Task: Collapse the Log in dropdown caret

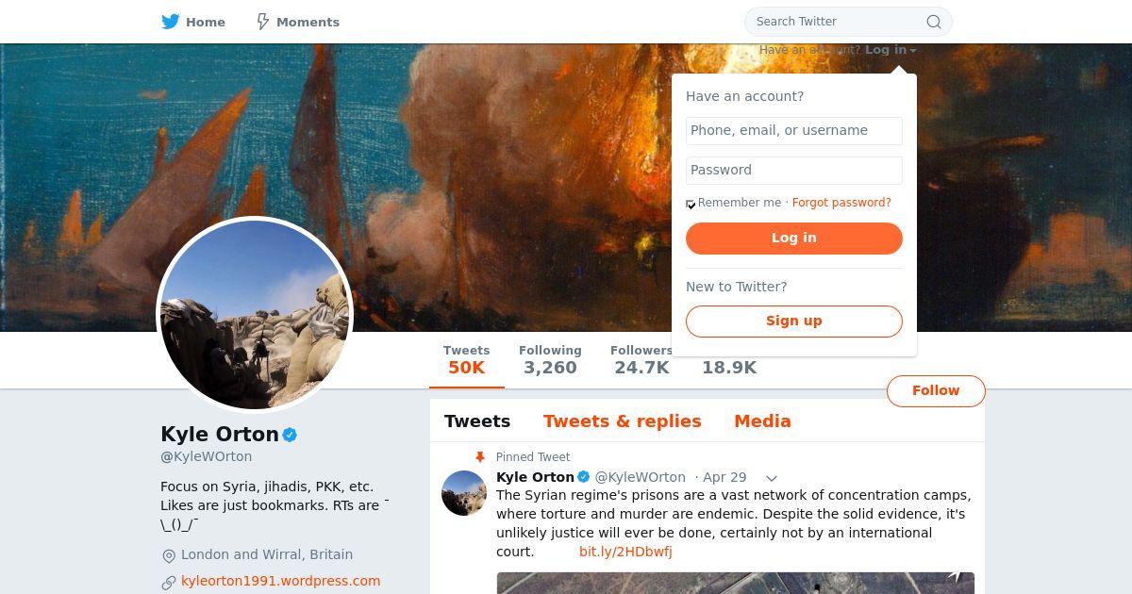Action: pos(913,51)
